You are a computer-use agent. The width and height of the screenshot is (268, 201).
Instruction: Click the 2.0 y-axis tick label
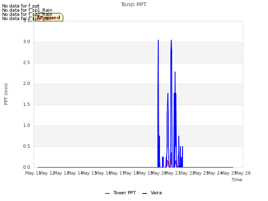click(27, 84)
